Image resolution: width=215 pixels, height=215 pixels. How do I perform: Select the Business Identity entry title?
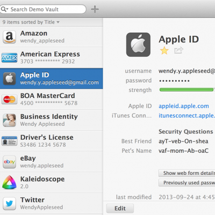tap(49, 117)
